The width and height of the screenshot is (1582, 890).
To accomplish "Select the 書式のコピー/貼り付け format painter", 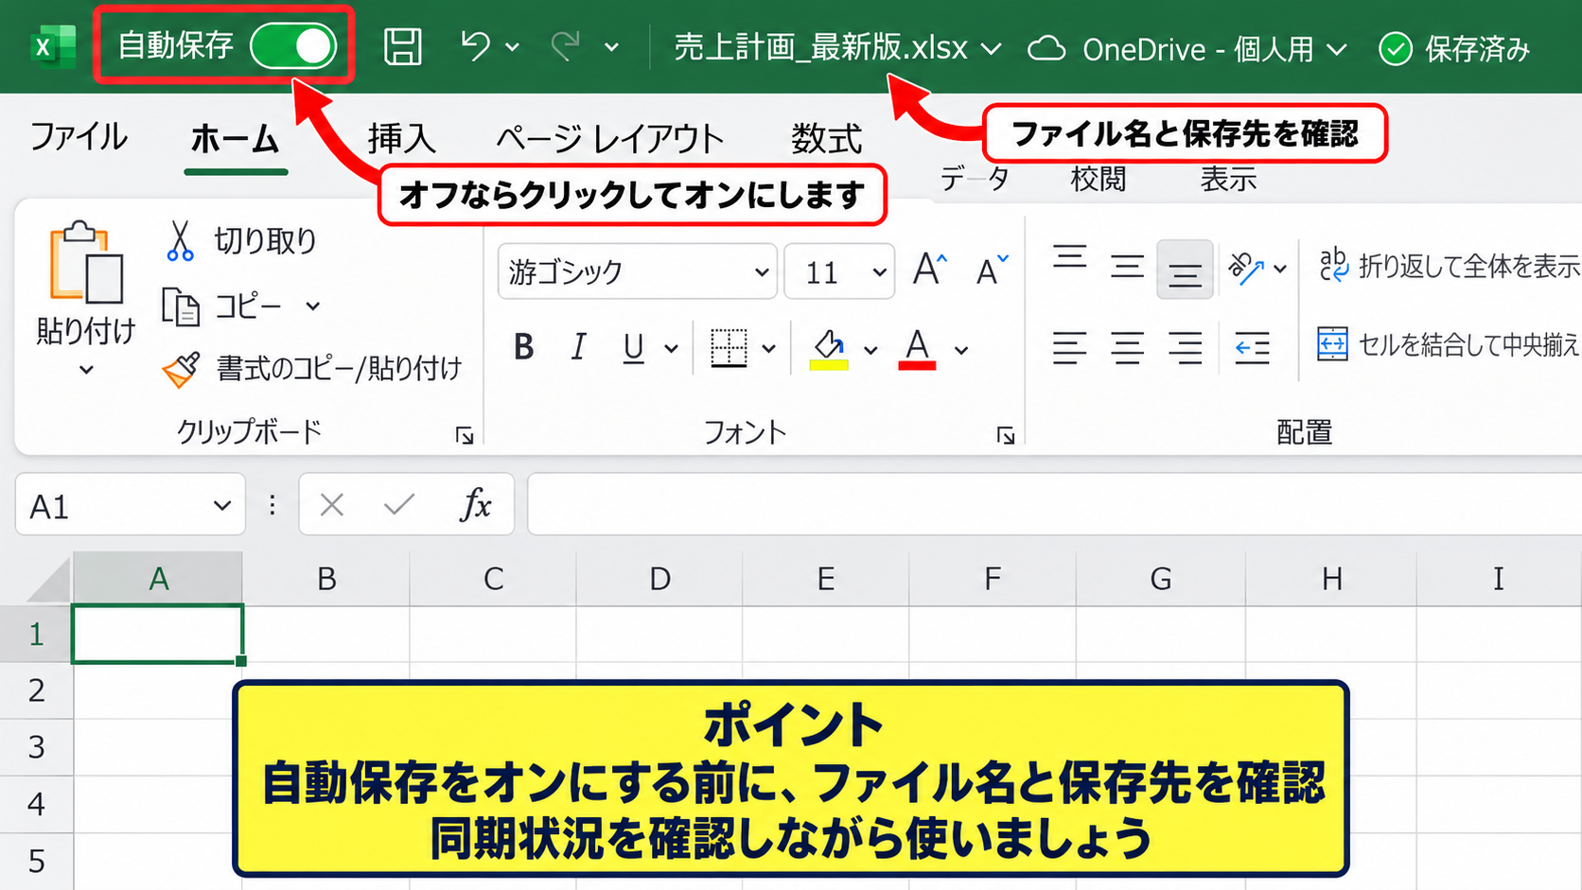I will pos(311,369).
